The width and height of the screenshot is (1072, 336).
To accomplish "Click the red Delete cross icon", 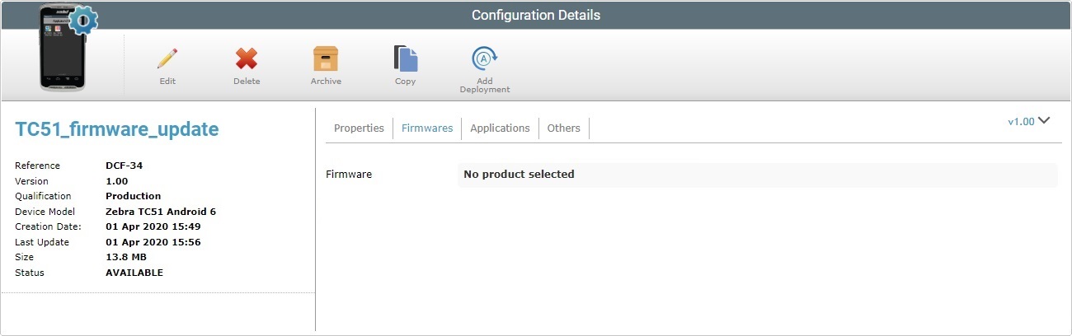I will click(247, 59).
